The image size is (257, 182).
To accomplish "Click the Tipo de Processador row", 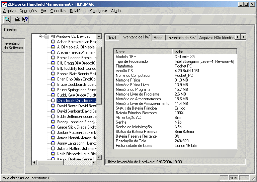I will pos(175,61).
